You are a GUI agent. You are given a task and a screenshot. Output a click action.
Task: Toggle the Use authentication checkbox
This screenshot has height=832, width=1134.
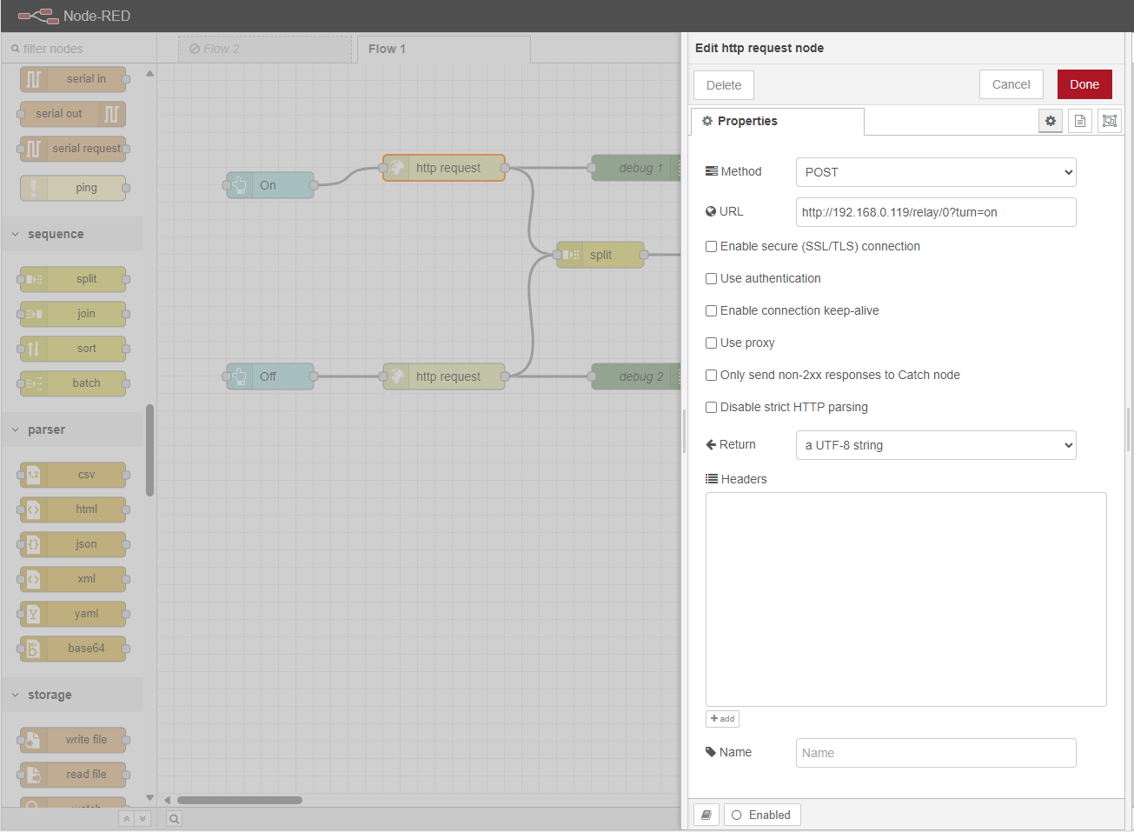point(711,278)
